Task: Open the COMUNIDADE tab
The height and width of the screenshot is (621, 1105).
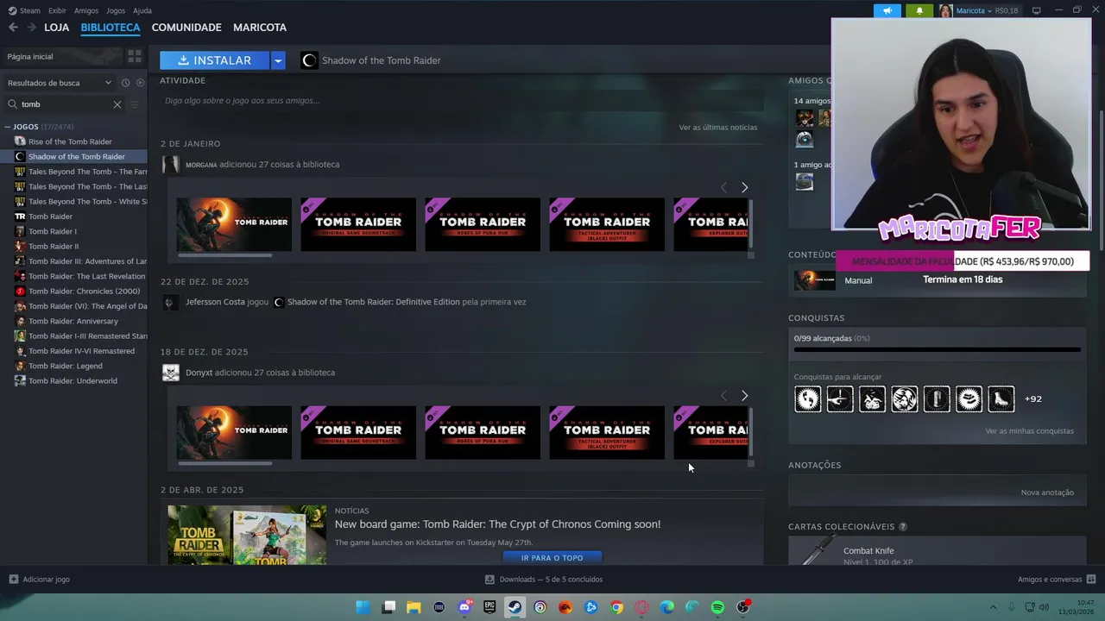Action: point(186,28)
